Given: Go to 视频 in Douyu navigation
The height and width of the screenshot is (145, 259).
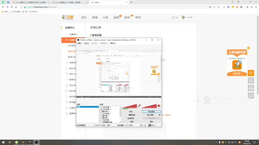Looking at the screenshot, I should point(116,17).
